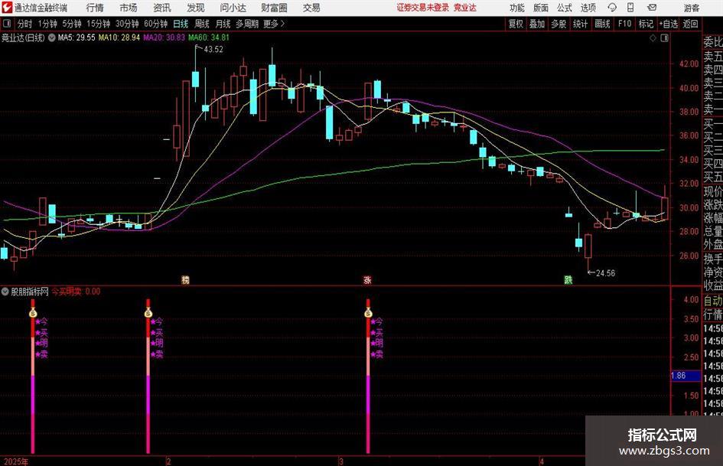This screenshot has width=723, height=466.
Task: Select the 周线 weekly period tab
Action: [202, 24]
